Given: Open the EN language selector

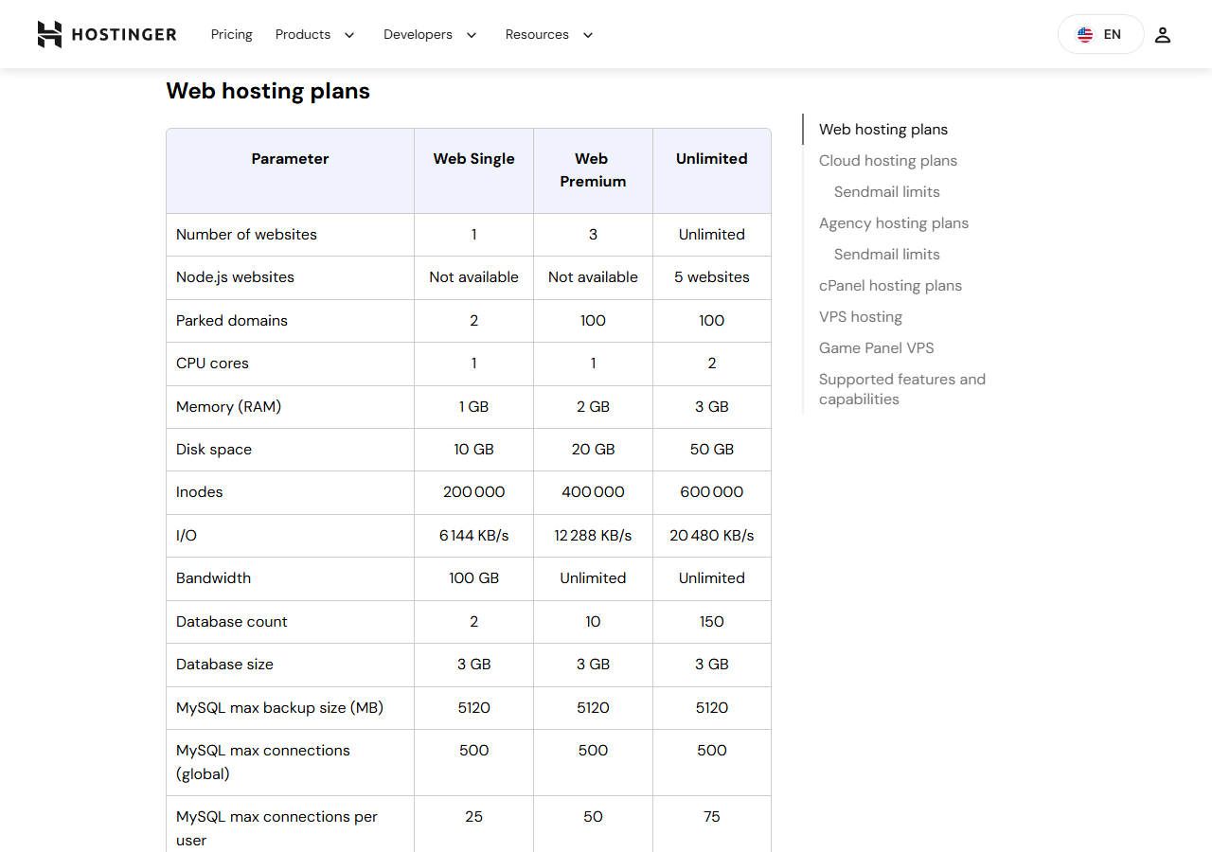Looking at the screenshot, I should (1100, 34).
